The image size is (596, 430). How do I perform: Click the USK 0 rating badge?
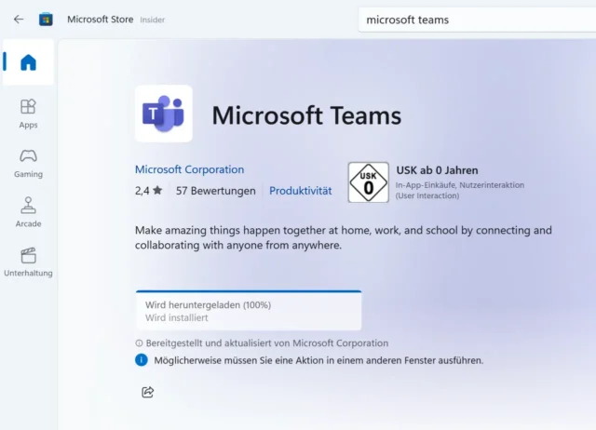click(368, 182)
